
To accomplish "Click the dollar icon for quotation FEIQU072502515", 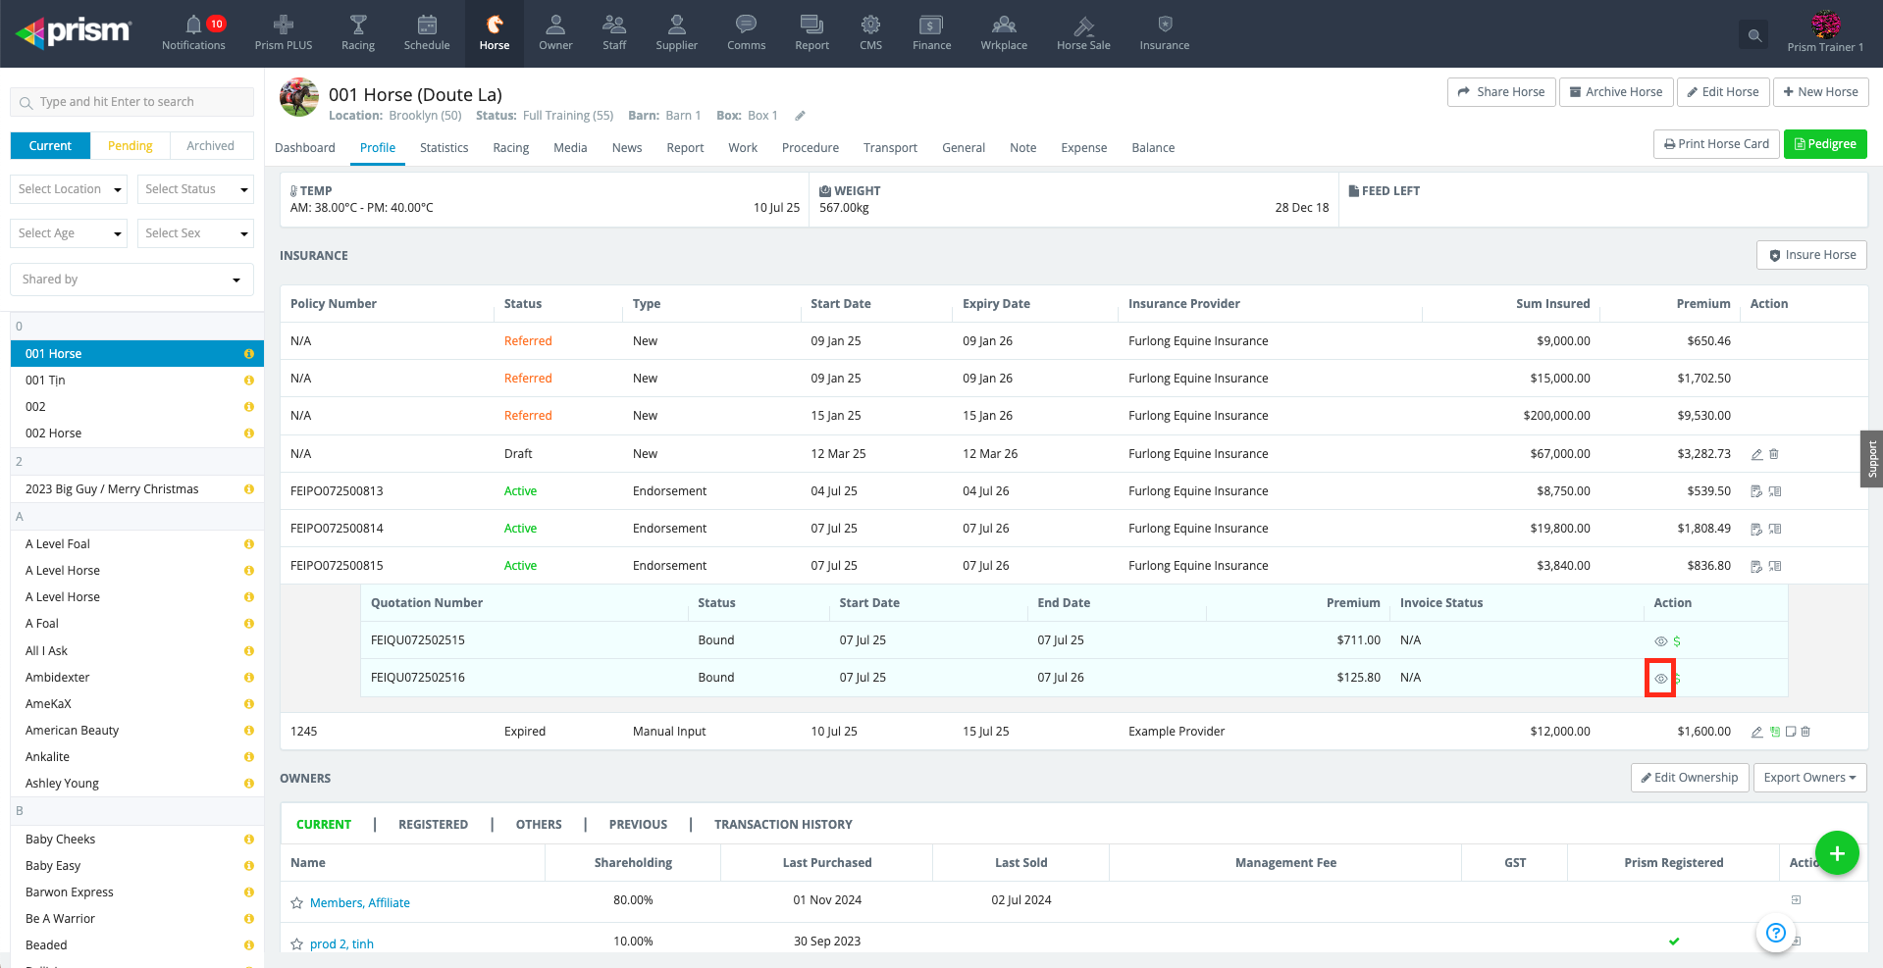I will 1677,641.
